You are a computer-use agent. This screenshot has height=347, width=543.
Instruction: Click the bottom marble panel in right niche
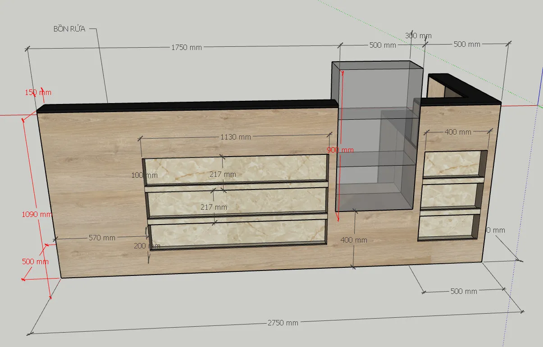(x=448, y=226)
